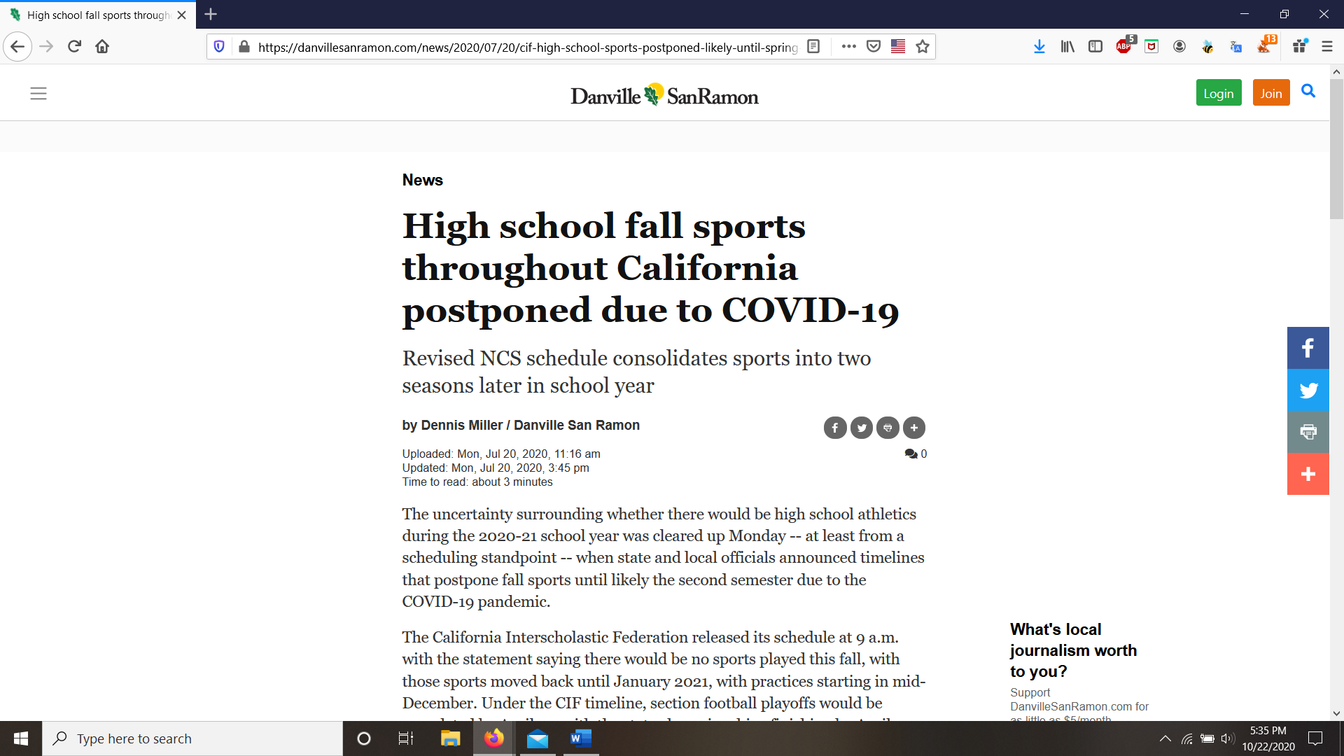Image resolution: width=1344 pixels, height=756 pixels.
Task: Open more sharing options red plus button
Action: tap(1308, 474)
